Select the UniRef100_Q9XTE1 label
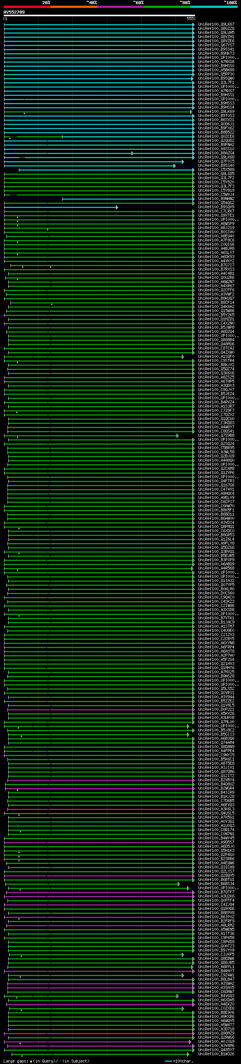Screen dimensions: 241x1064 click(x=216, y=215)
